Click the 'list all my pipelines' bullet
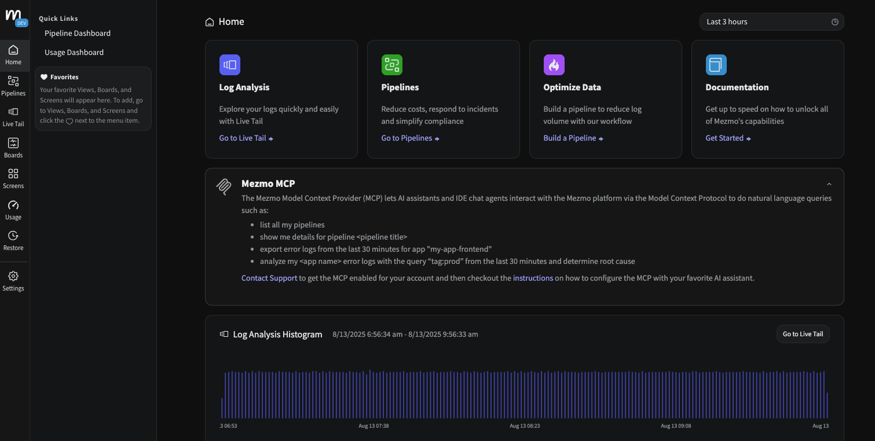 point(292,225)
